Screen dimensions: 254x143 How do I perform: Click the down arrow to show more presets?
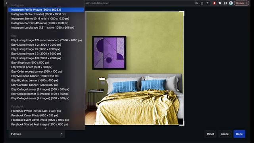46,128
